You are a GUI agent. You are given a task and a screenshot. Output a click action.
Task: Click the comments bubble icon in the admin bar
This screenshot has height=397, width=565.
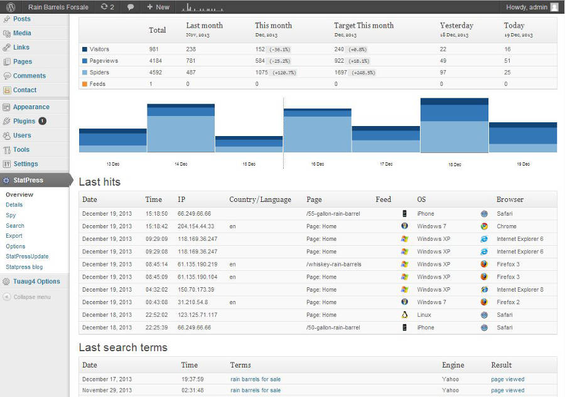tap(131, 7)
